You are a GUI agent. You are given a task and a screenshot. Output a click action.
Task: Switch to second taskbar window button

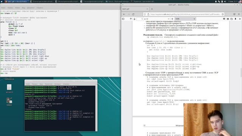41,2
